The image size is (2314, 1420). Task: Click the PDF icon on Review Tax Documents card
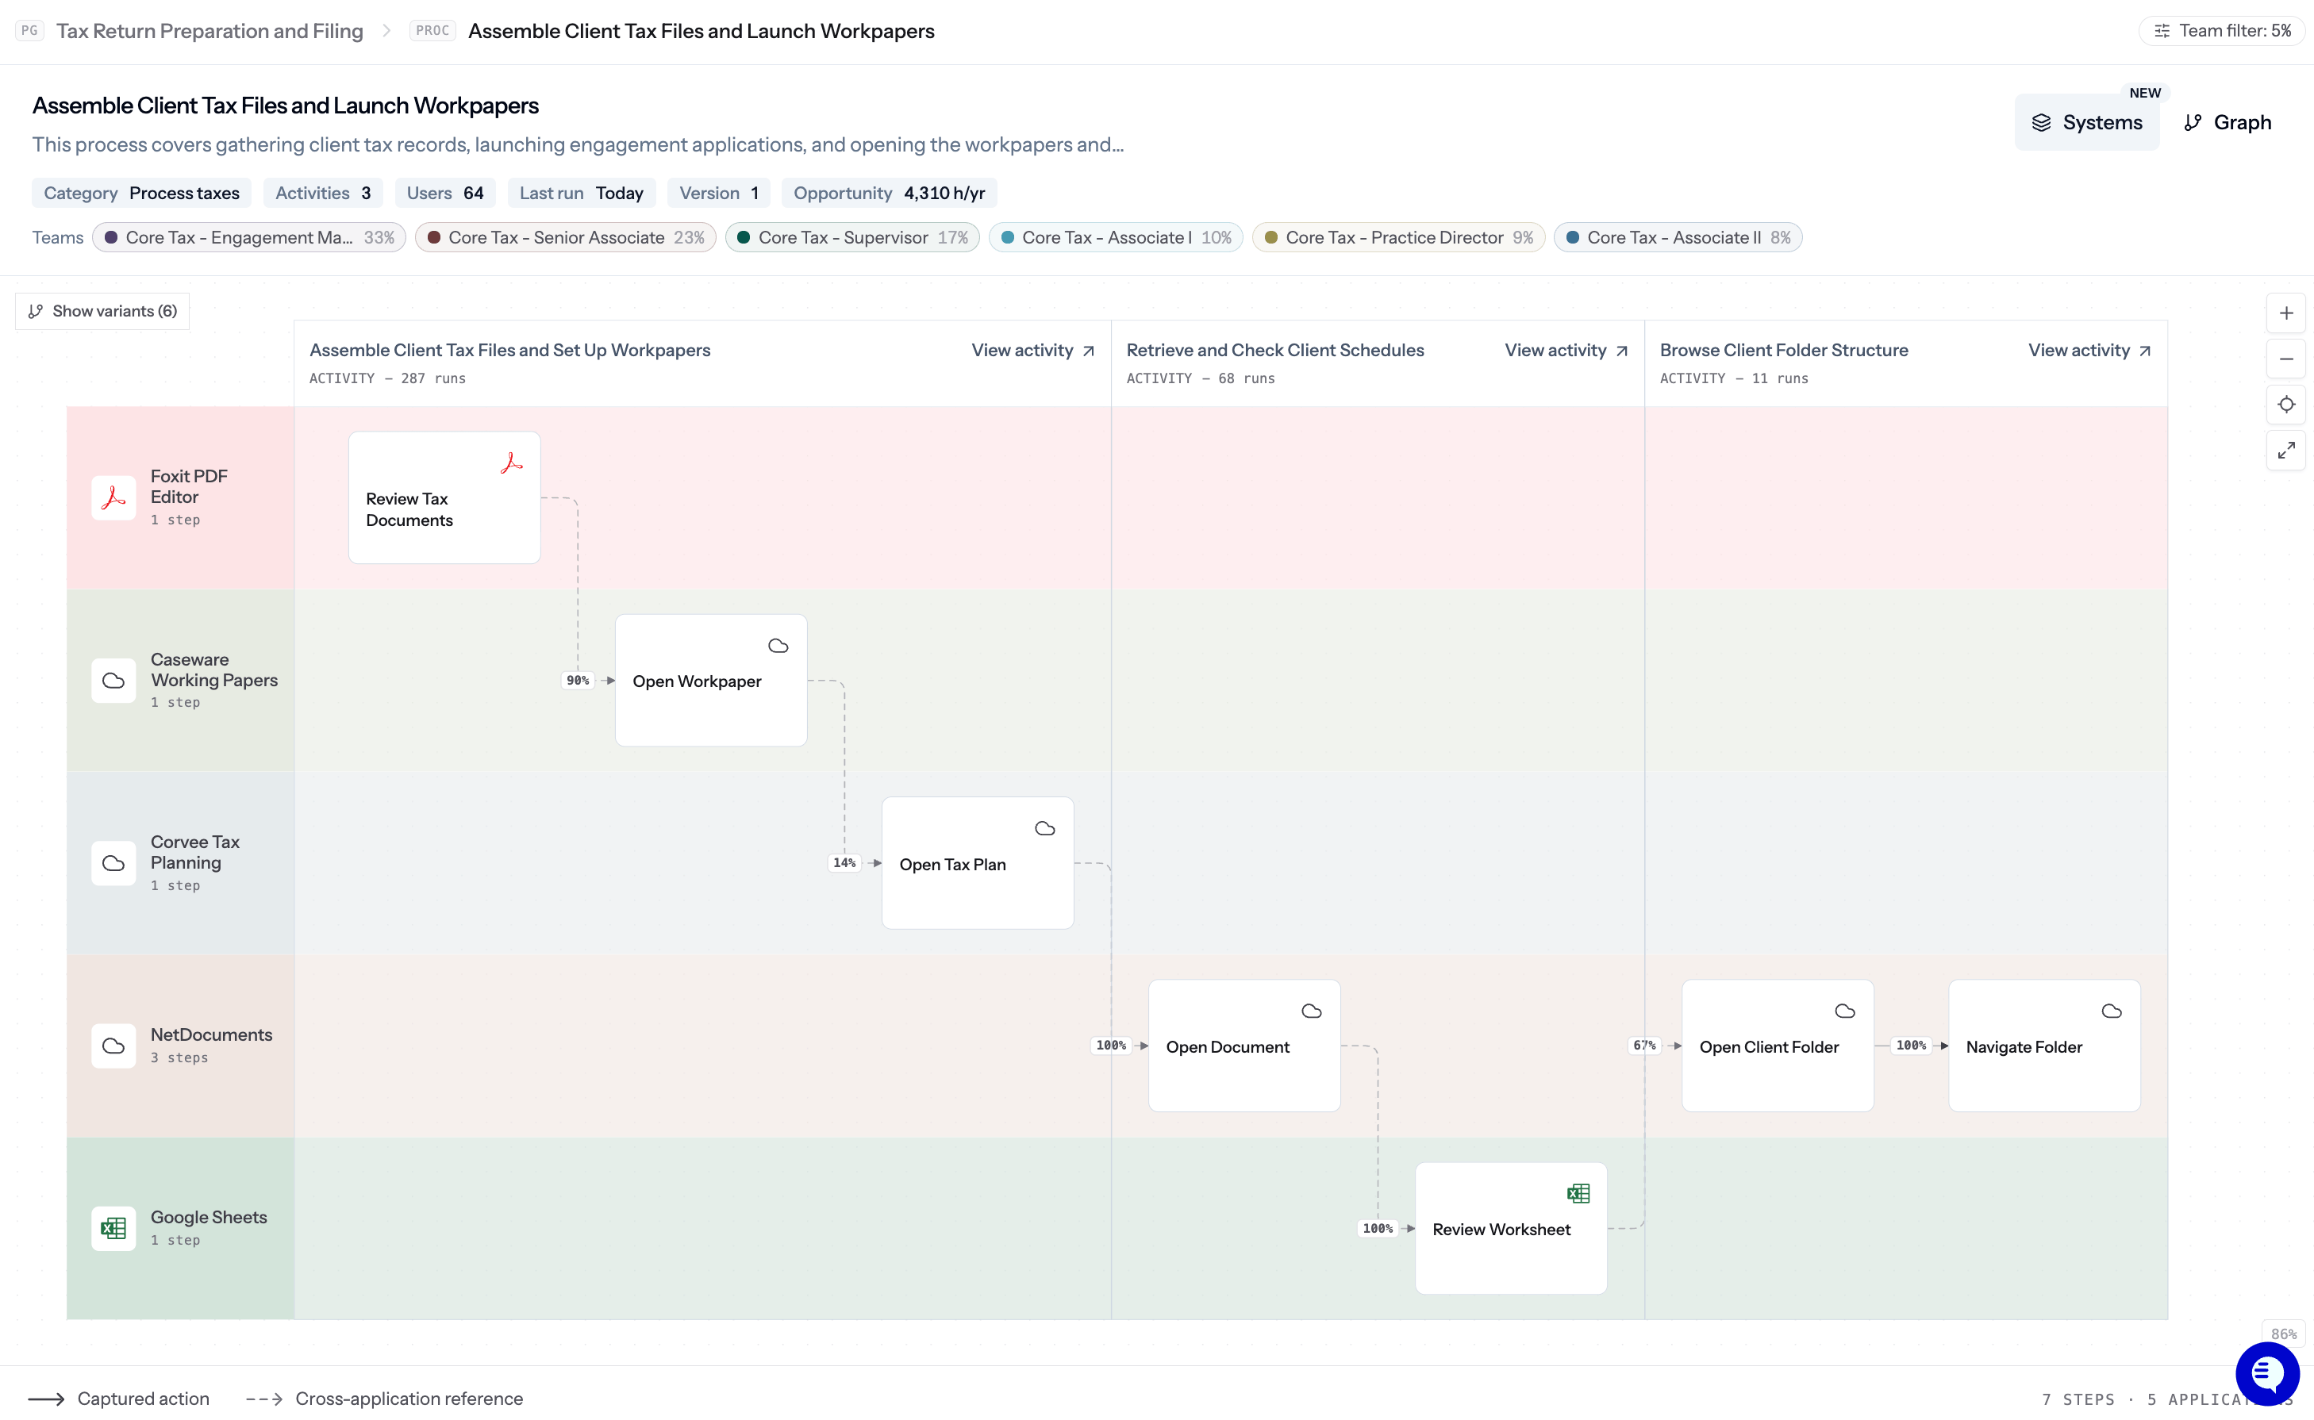[511, 463]
